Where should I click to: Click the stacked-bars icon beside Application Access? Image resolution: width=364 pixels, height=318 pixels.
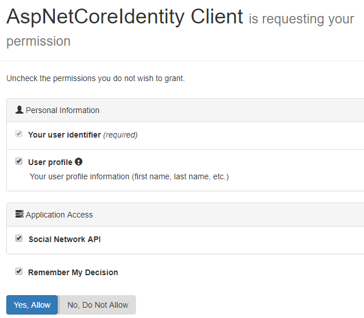pyautogui.click(x=19, y=215)
